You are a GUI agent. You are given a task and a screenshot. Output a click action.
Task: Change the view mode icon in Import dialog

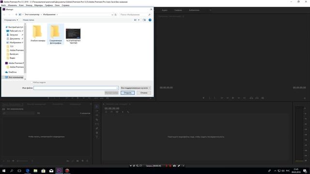pos(136,20)
